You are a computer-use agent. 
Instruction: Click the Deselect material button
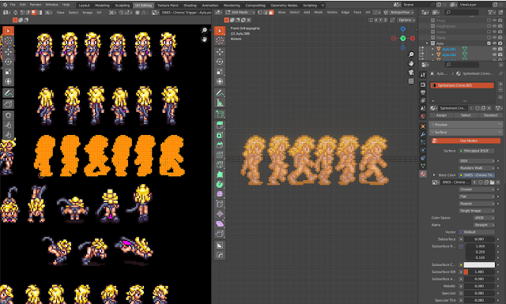(x=490, y=115)
